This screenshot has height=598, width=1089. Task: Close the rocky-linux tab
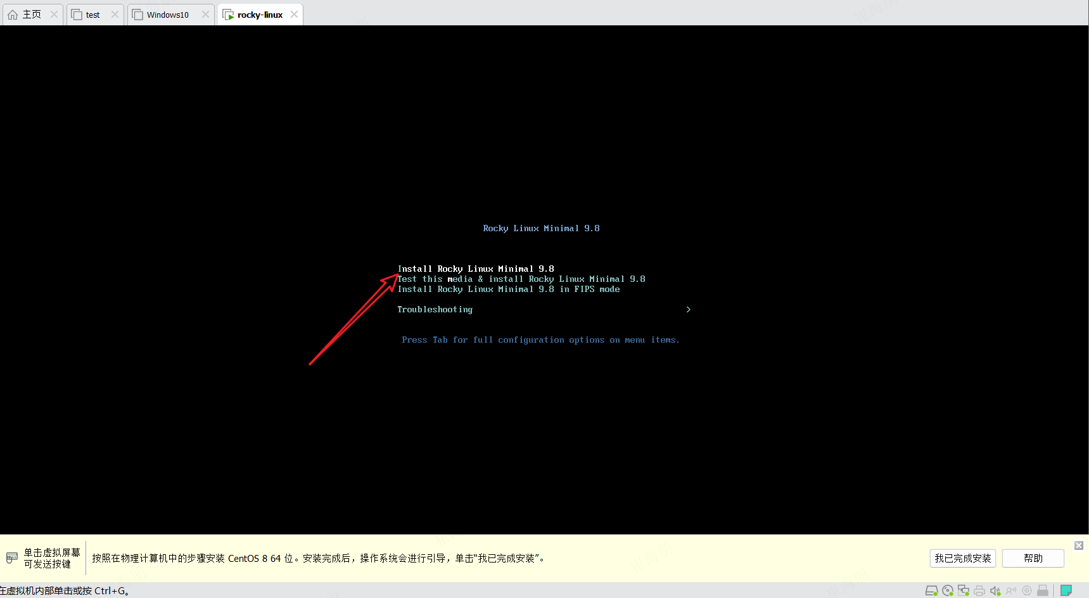tap(294, 15)
